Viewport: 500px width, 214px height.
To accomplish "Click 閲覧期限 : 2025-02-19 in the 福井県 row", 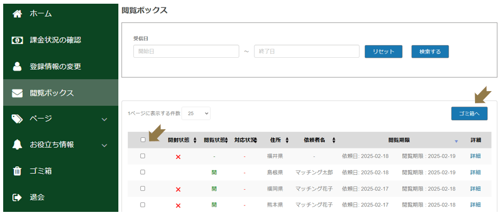I will point(428,156).
